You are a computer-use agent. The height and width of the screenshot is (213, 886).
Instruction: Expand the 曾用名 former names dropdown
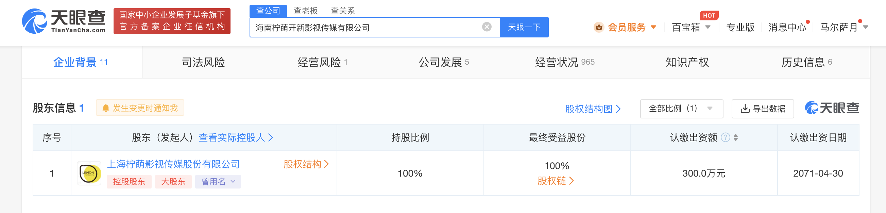(x=218, y=182)
